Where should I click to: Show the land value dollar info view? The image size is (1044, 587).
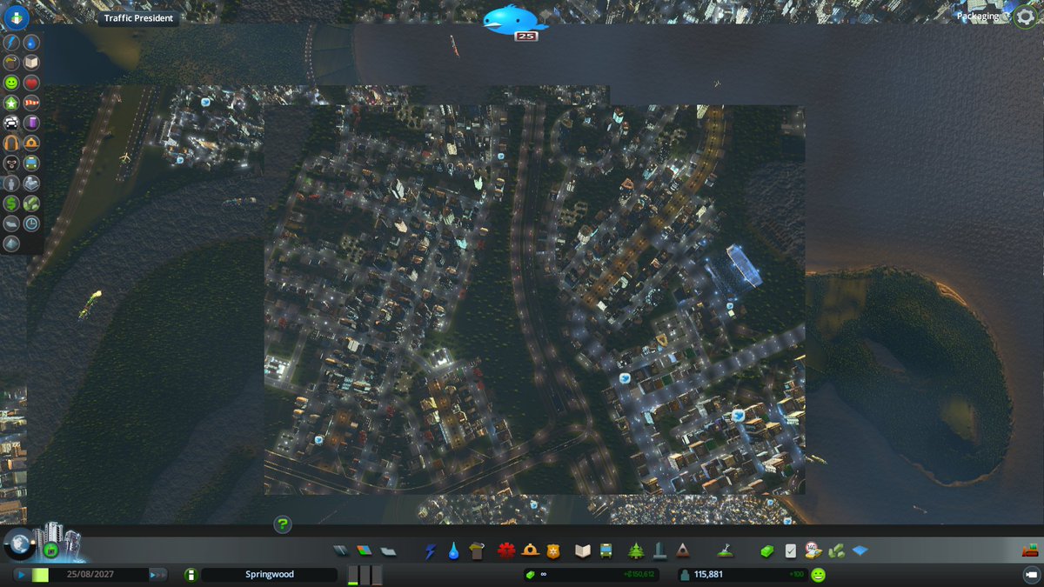click(11, 203)
